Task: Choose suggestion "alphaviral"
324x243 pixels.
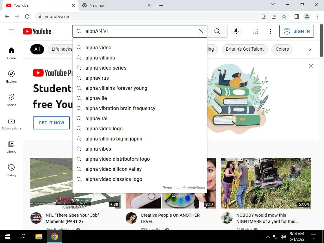Action: click(x=140, y=118)
